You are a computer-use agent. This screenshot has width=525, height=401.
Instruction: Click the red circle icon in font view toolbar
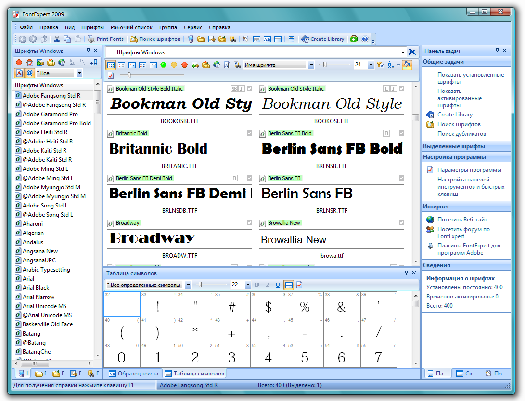click(184, 65)
